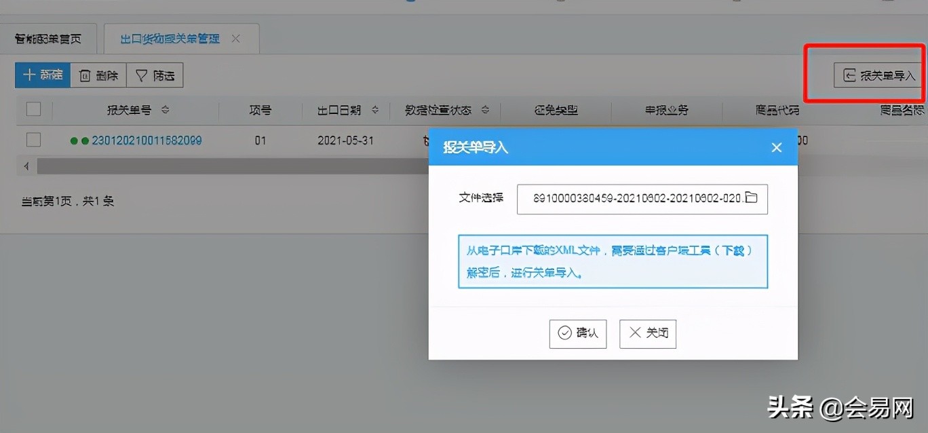928x433 pixels.
Task: Confirm import with the 确认 button
Action: (578, 333)
